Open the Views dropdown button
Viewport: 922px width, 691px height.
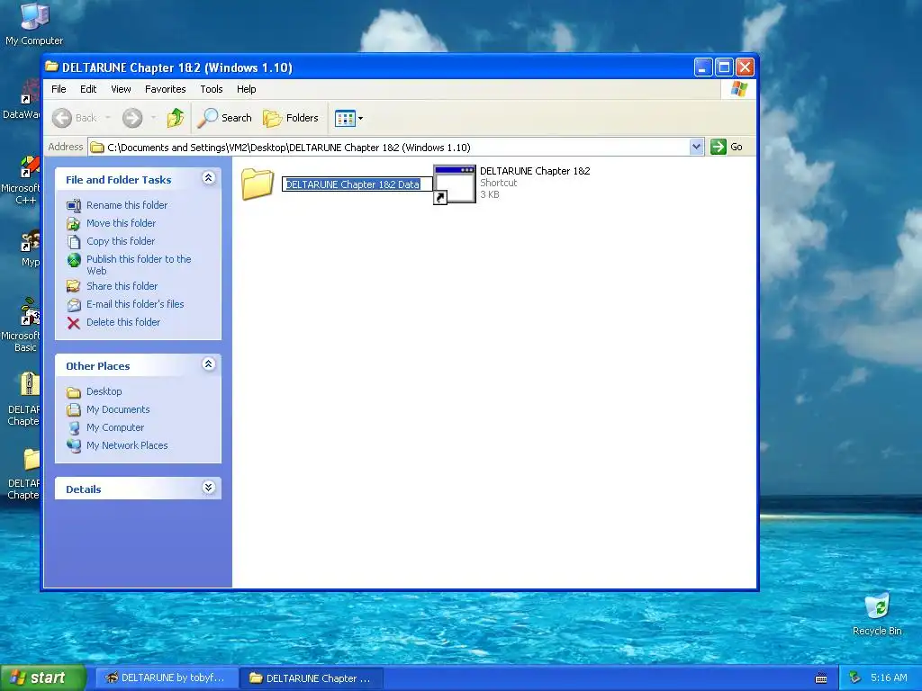(348, 118)
